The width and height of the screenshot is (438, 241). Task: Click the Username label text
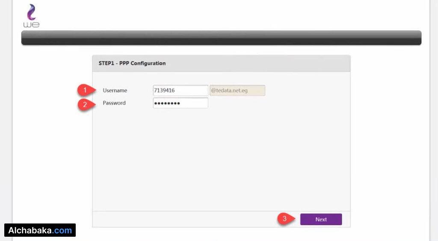(x=115, y=91)
